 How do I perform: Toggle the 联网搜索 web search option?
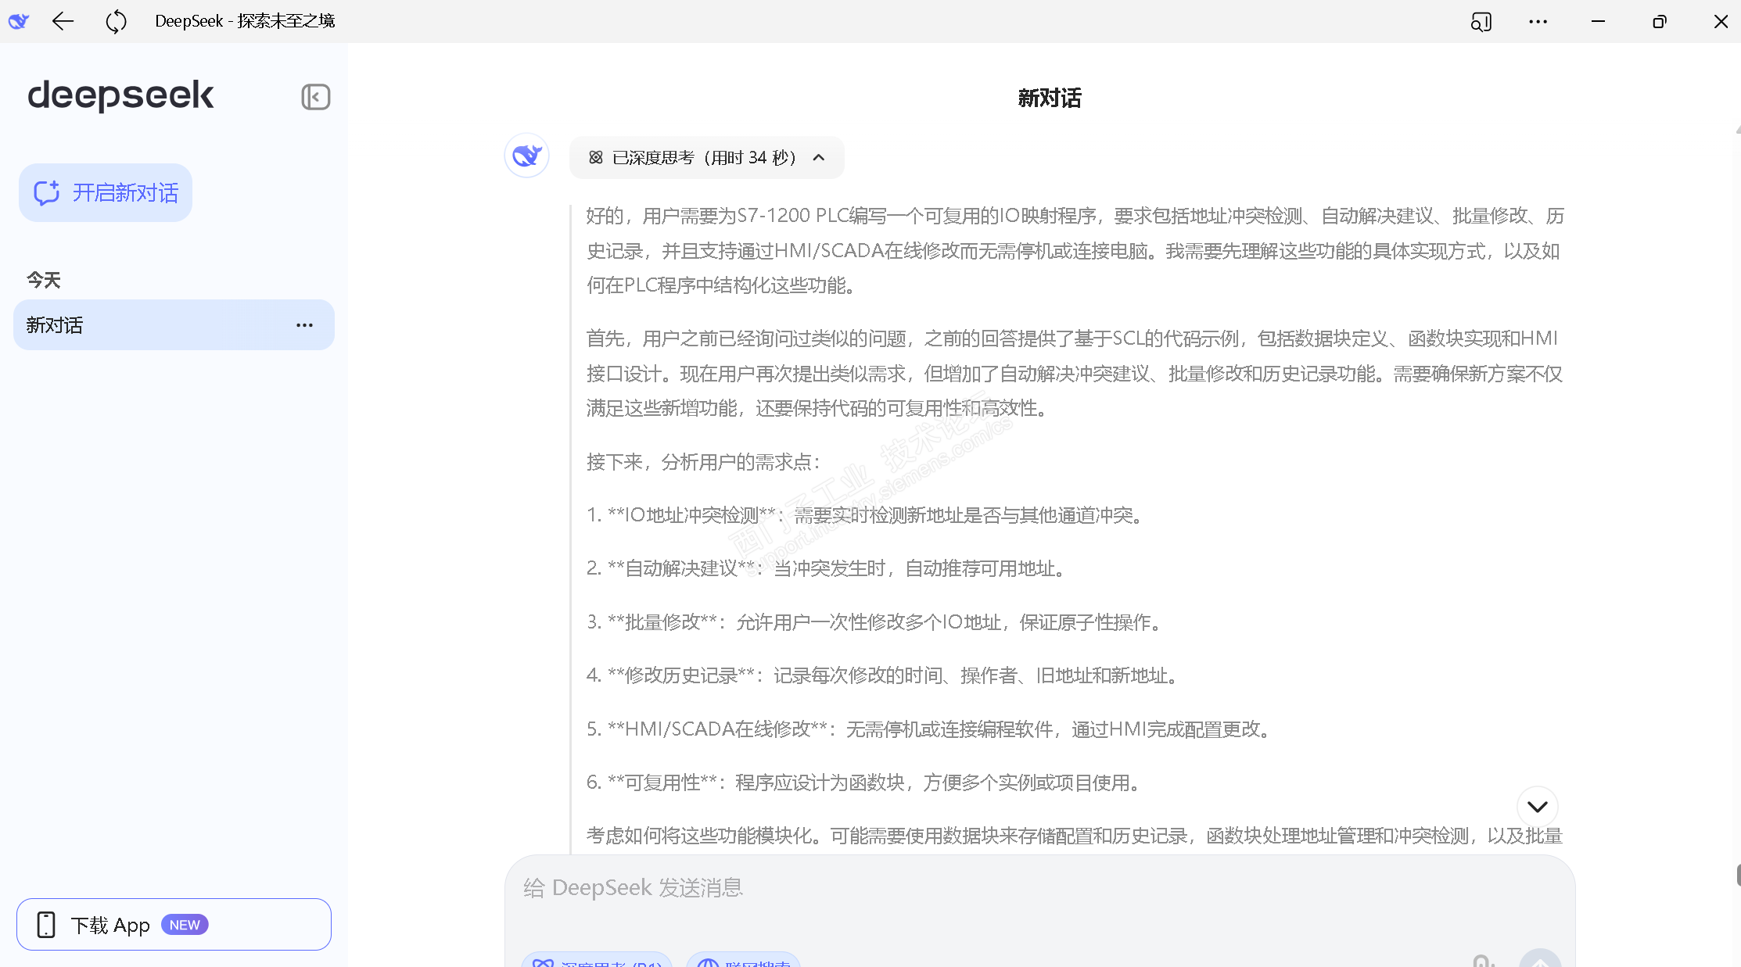743,962
